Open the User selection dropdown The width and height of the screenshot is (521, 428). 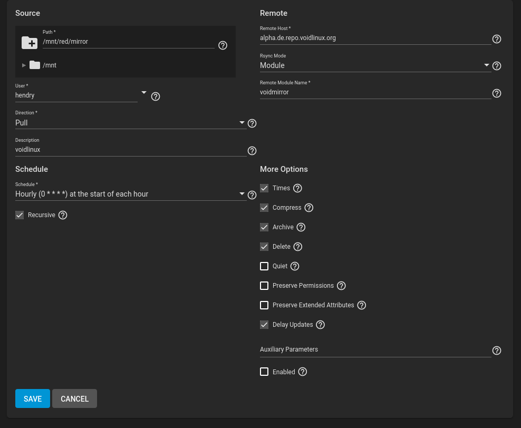tap(143, 92)
